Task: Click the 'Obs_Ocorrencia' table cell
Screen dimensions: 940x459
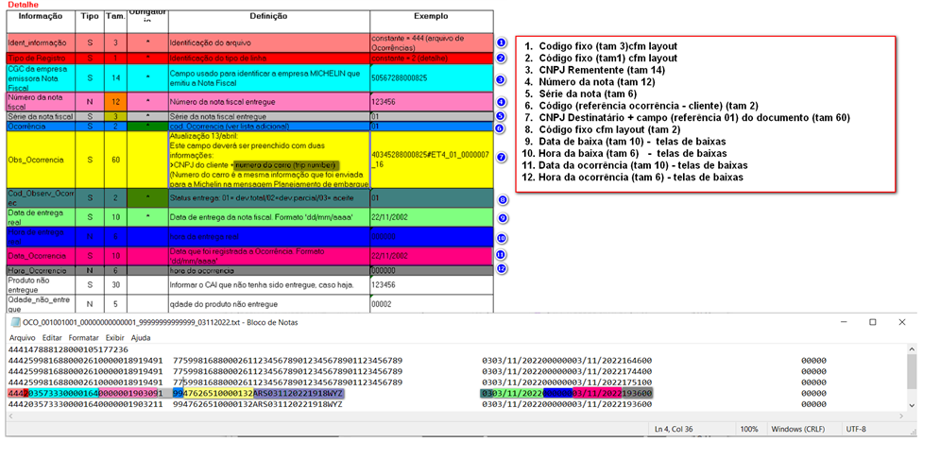Action: click(x=41, y=160)
